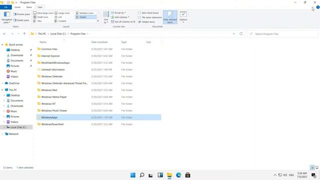The image size is (320, 180).
Task: Sort by the Name column header
Action: pos(43,42)
